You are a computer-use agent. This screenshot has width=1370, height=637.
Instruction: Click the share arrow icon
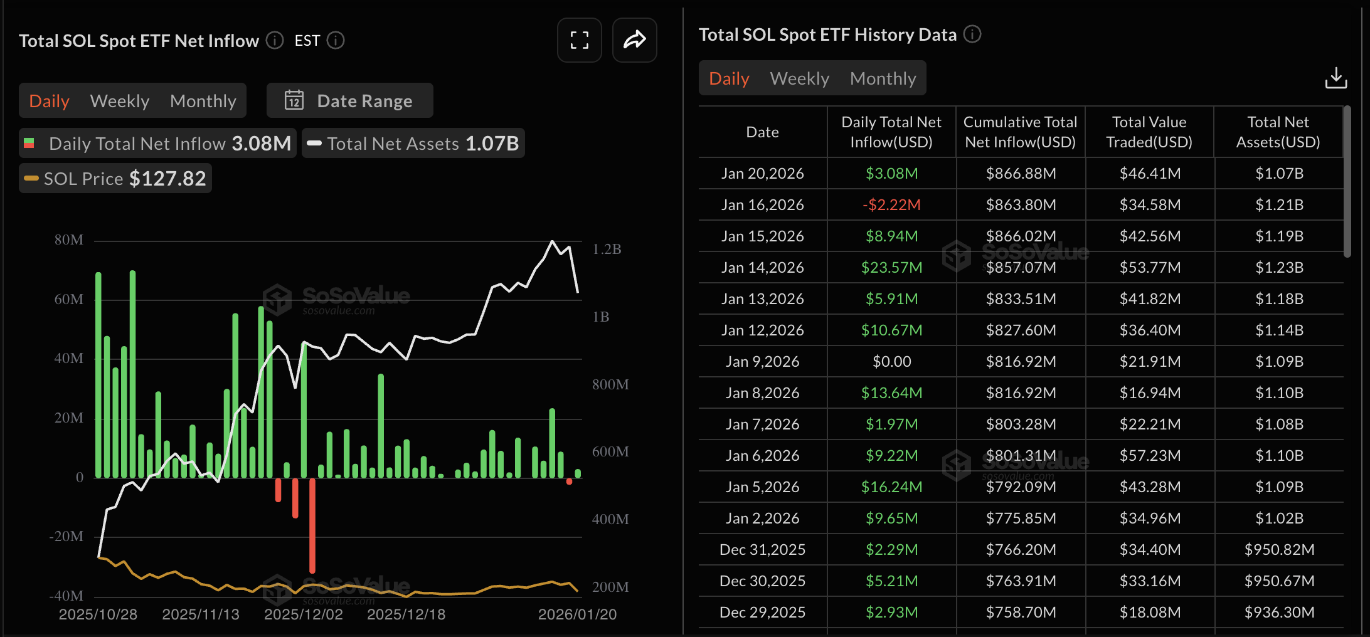coord(634,41)
